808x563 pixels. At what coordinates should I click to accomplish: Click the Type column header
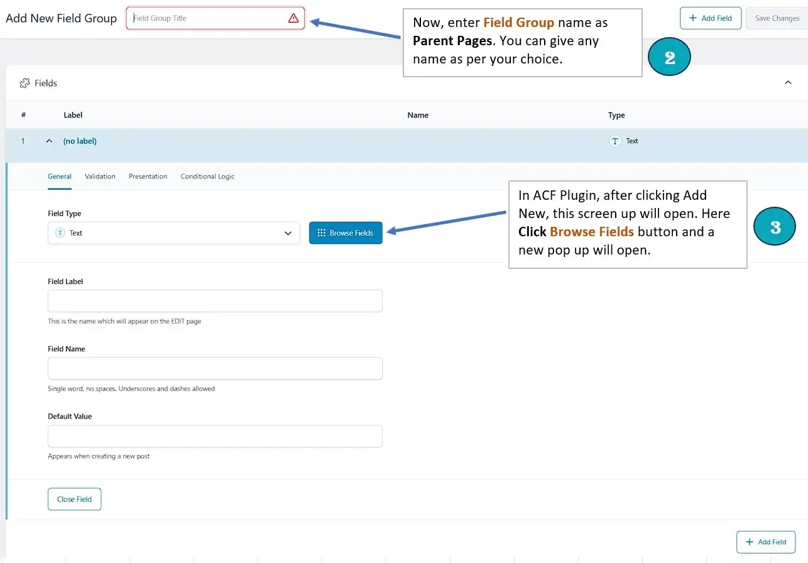pos(616,115)
